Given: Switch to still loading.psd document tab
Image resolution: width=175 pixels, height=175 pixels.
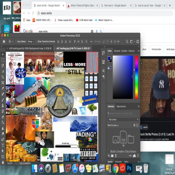Looking at the screenshot, I should click(30, 48).
